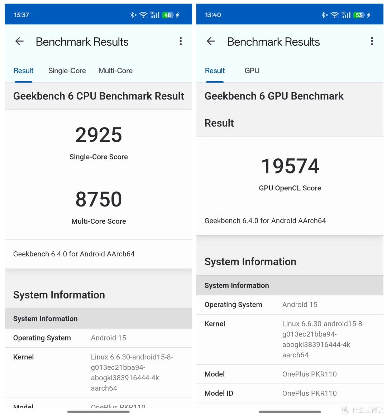387x418 pixels.
Task: Tap the 5G signal icon on left phone
Action: click(155, 15)
